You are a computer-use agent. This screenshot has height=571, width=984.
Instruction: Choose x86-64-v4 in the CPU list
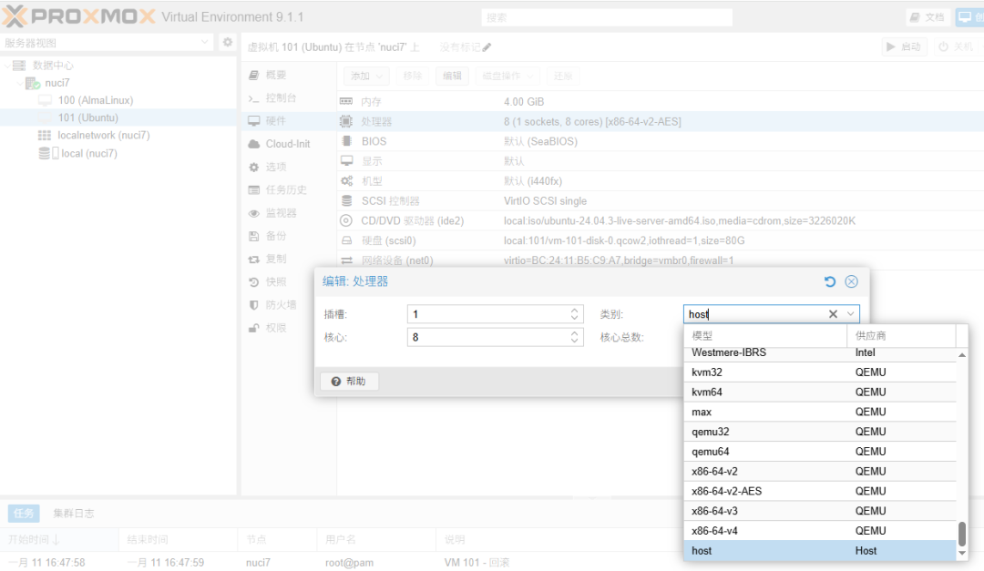(x=820, y=531)
